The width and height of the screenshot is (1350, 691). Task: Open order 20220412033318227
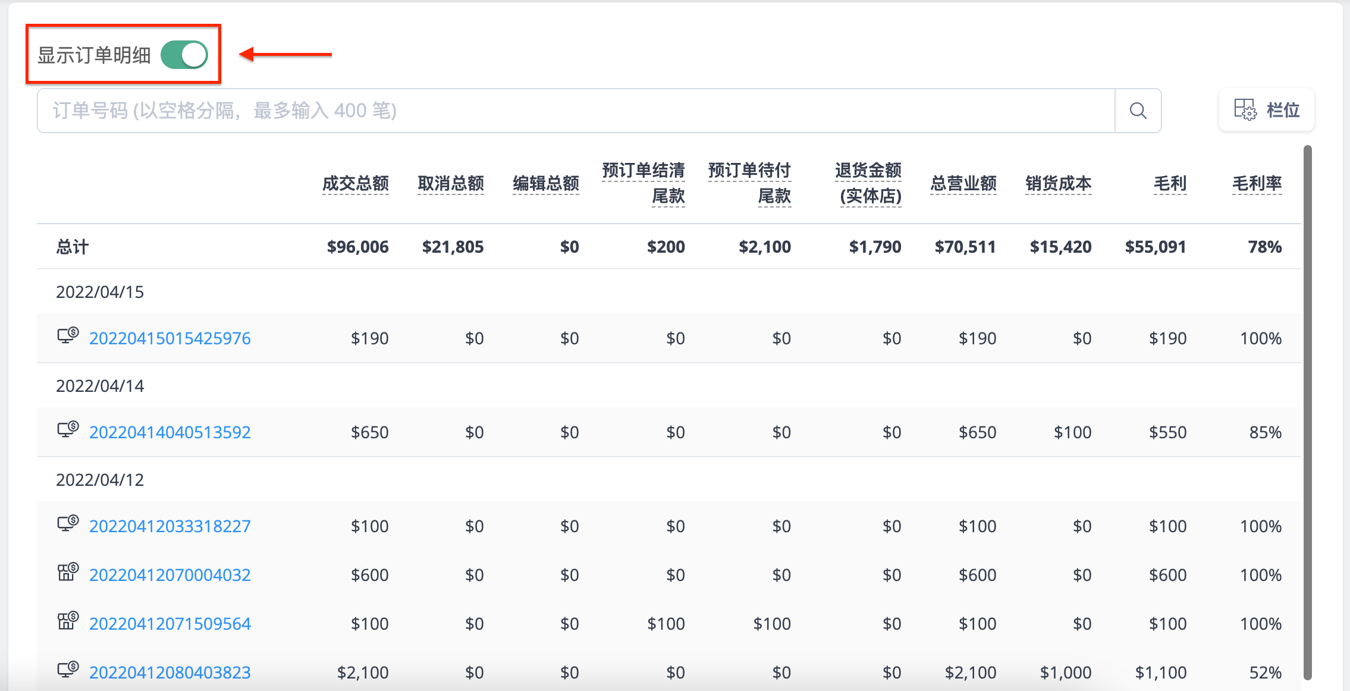(x=170, y=526)
